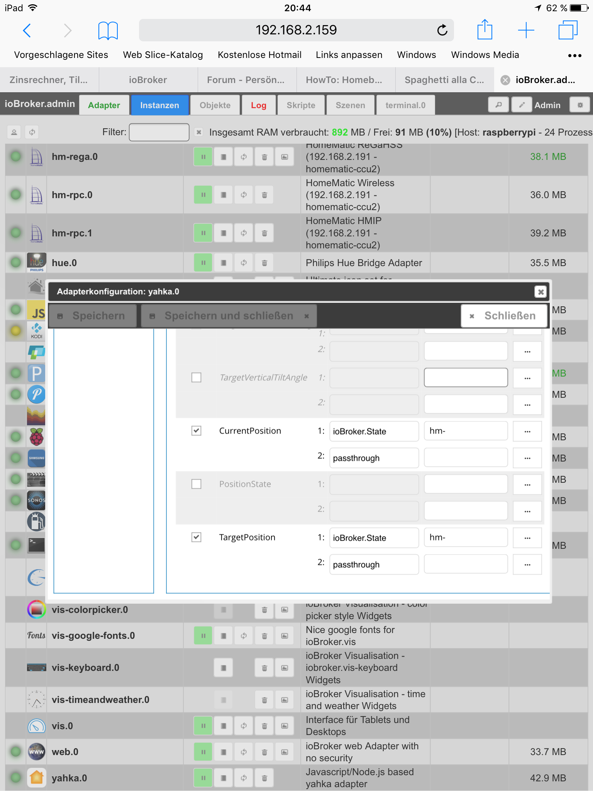593x791 pixels.
Task: Pause the hm-rega.0 instance
Action: [203, 157]
